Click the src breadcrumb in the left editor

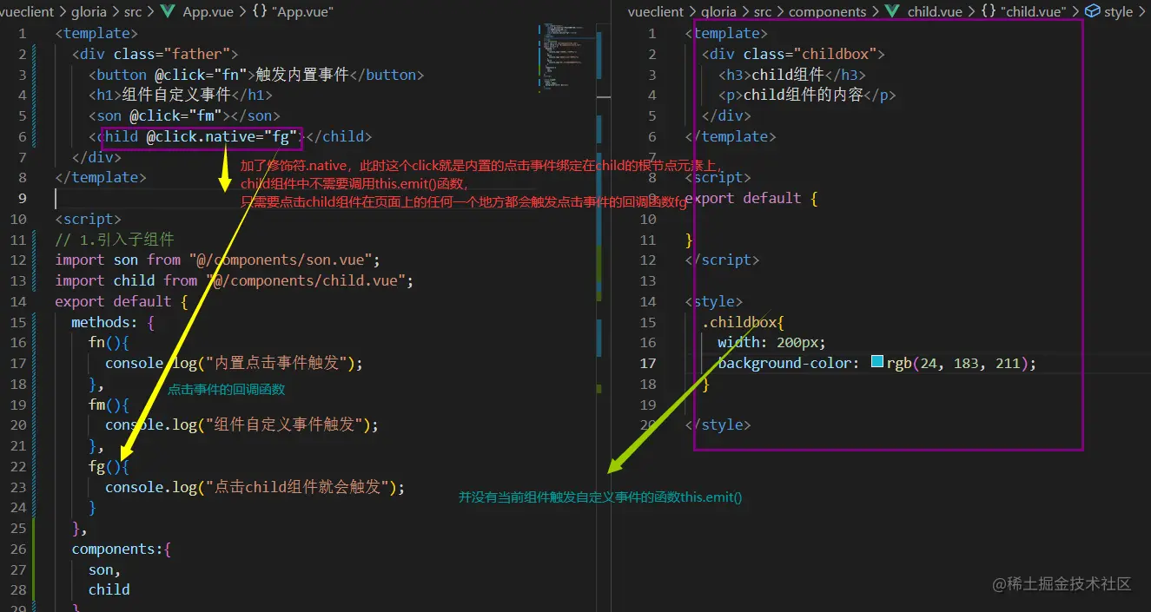pos(133,11)
